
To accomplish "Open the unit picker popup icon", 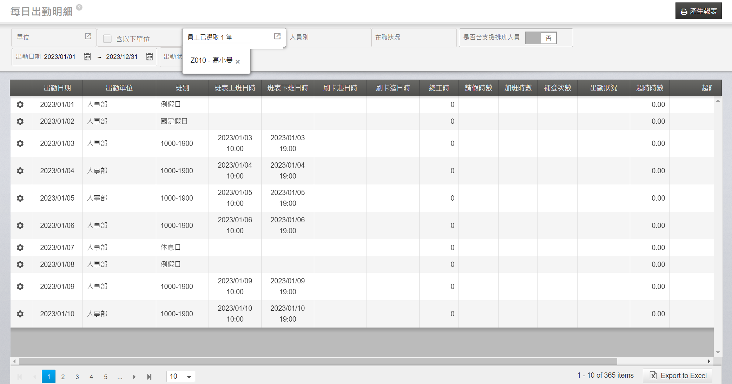I will point(88,36).
